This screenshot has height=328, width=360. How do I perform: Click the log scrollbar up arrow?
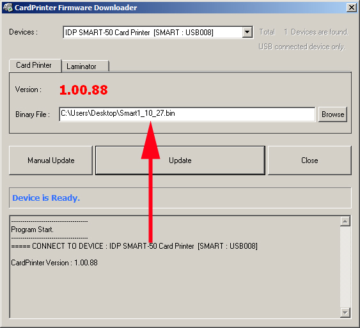(345, 221)
